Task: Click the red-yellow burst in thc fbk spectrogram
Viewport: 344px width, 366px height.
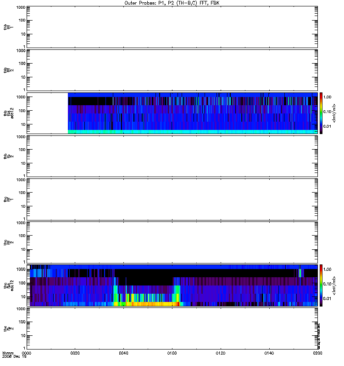Action: (x=152, y=304)
